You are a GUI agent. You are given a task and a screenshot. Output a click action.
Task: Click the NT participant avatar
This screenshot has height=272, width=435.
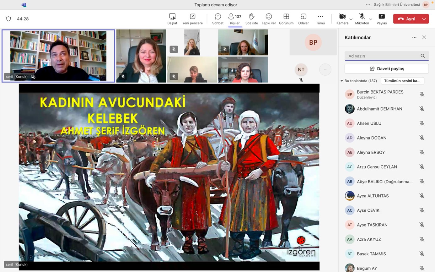(301, 69)
